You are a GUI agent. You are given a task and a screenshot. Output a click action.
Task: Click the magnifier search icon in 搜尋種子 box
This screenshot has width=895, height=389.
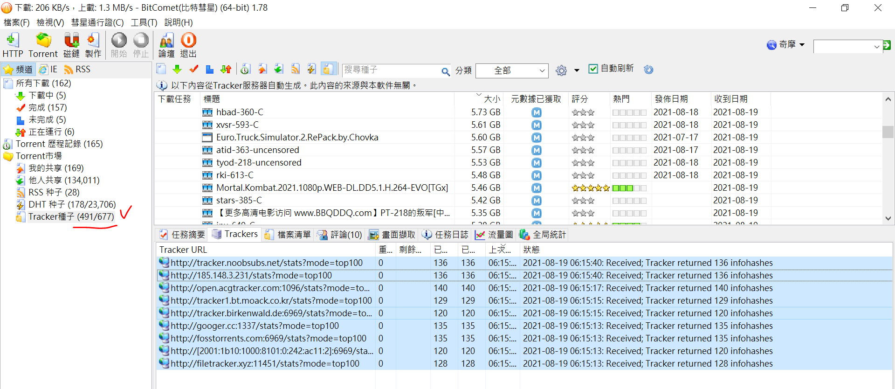[x=446, y=71]
